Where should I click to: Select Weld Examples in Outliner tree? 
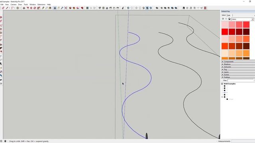(229, 84)
